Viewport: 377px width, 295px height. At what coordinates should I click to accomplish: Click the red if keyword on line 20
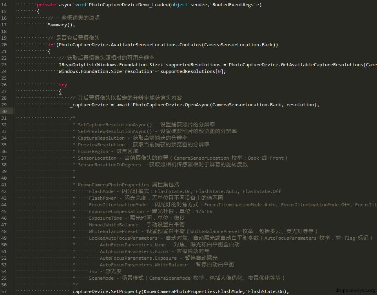[x=51, y=45]
